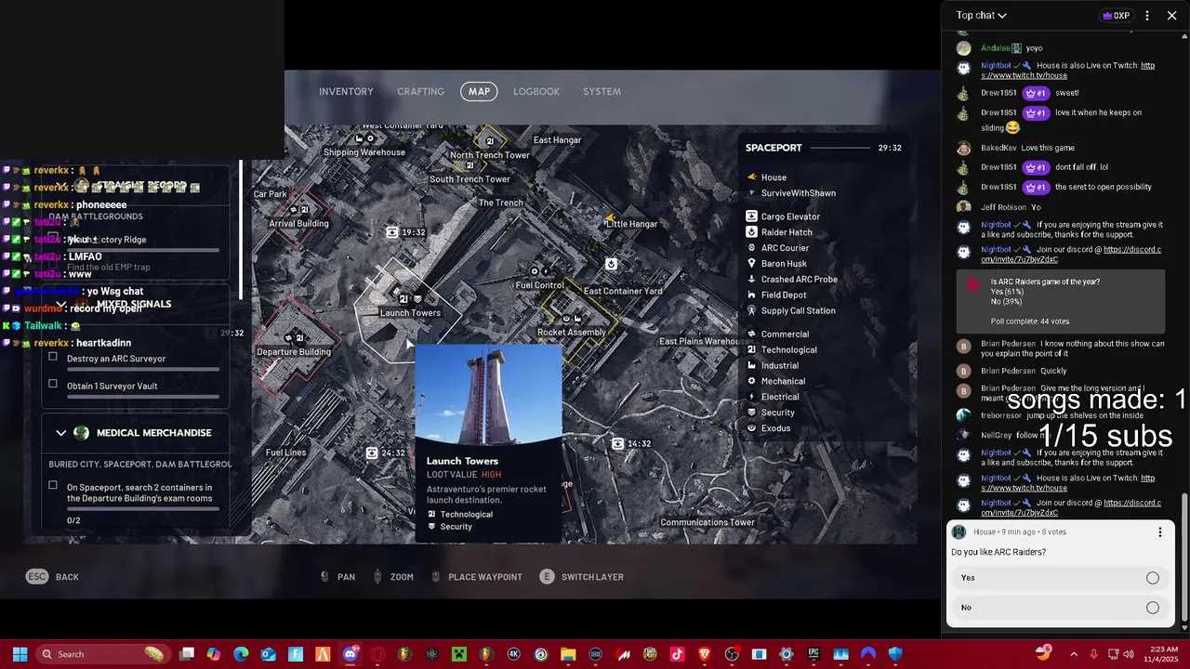
Task: Show hidden system tray icons
Action: click(1074, 654)
